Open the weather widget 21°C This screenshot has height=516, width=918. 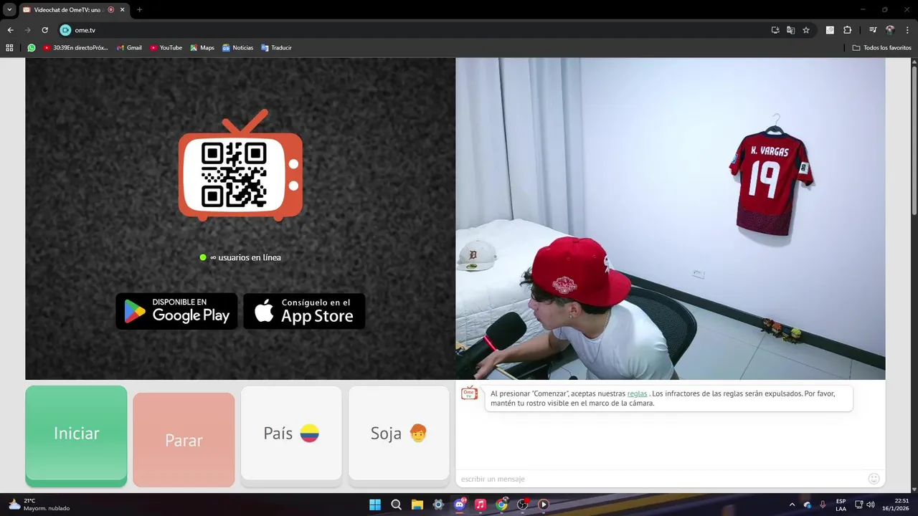tap(39, 505)
